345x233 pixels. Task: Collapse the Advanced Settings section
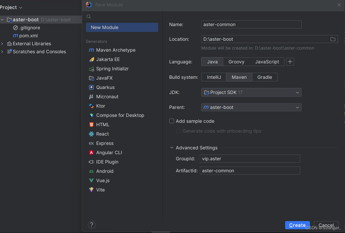click(172, 148)
